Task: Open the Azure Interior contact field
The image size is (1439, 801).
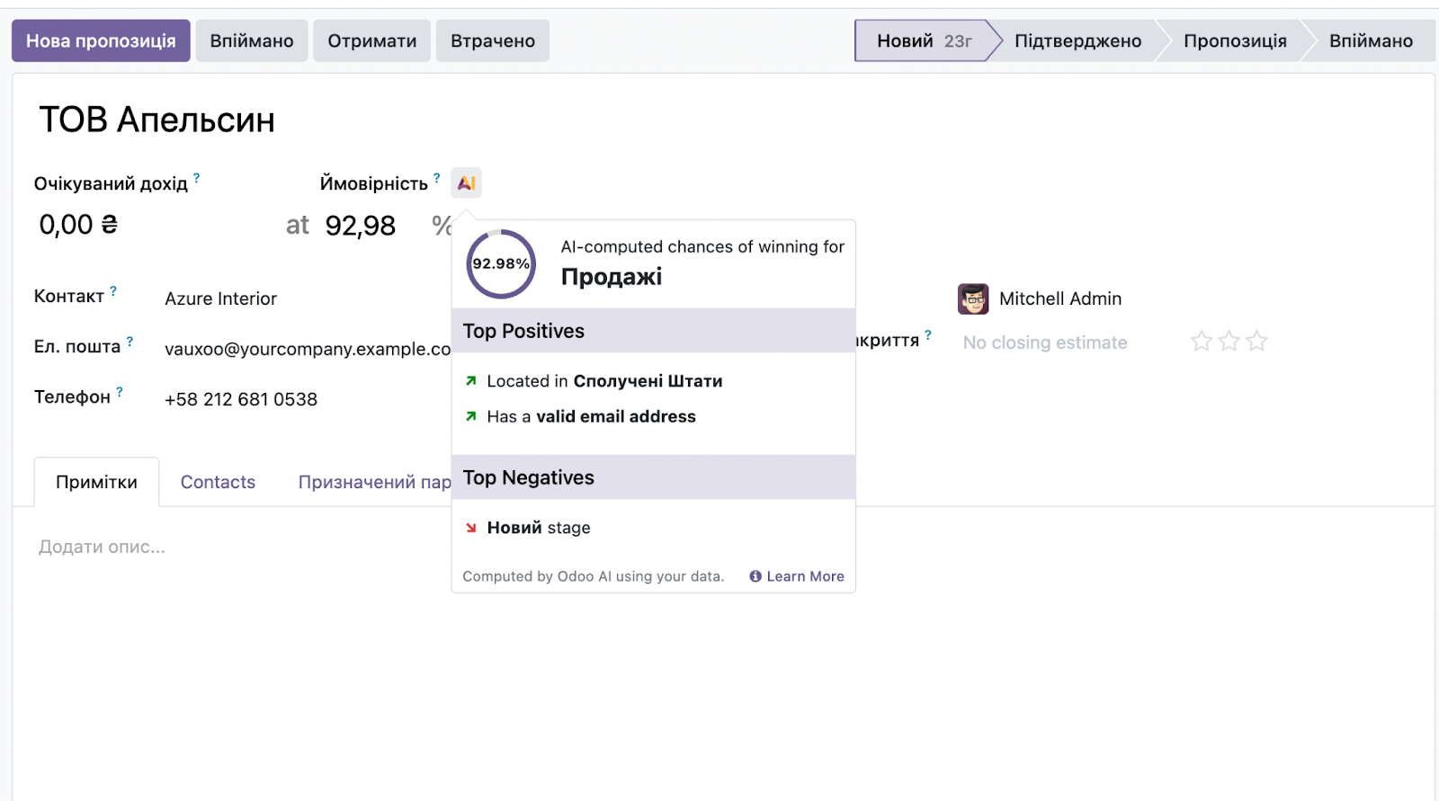Action: 220,299
